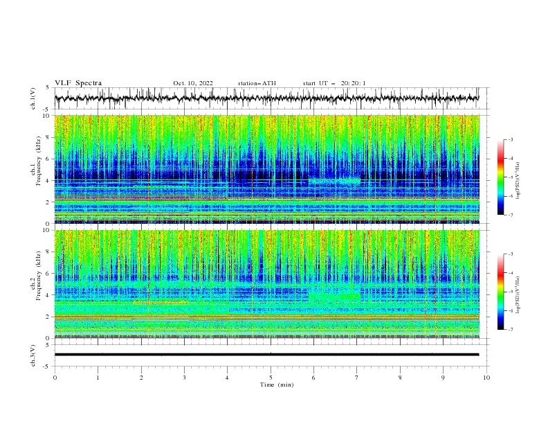Click the "1" minute time axis label
Viewport: 548px width, 424px height.
click(98, 378)
